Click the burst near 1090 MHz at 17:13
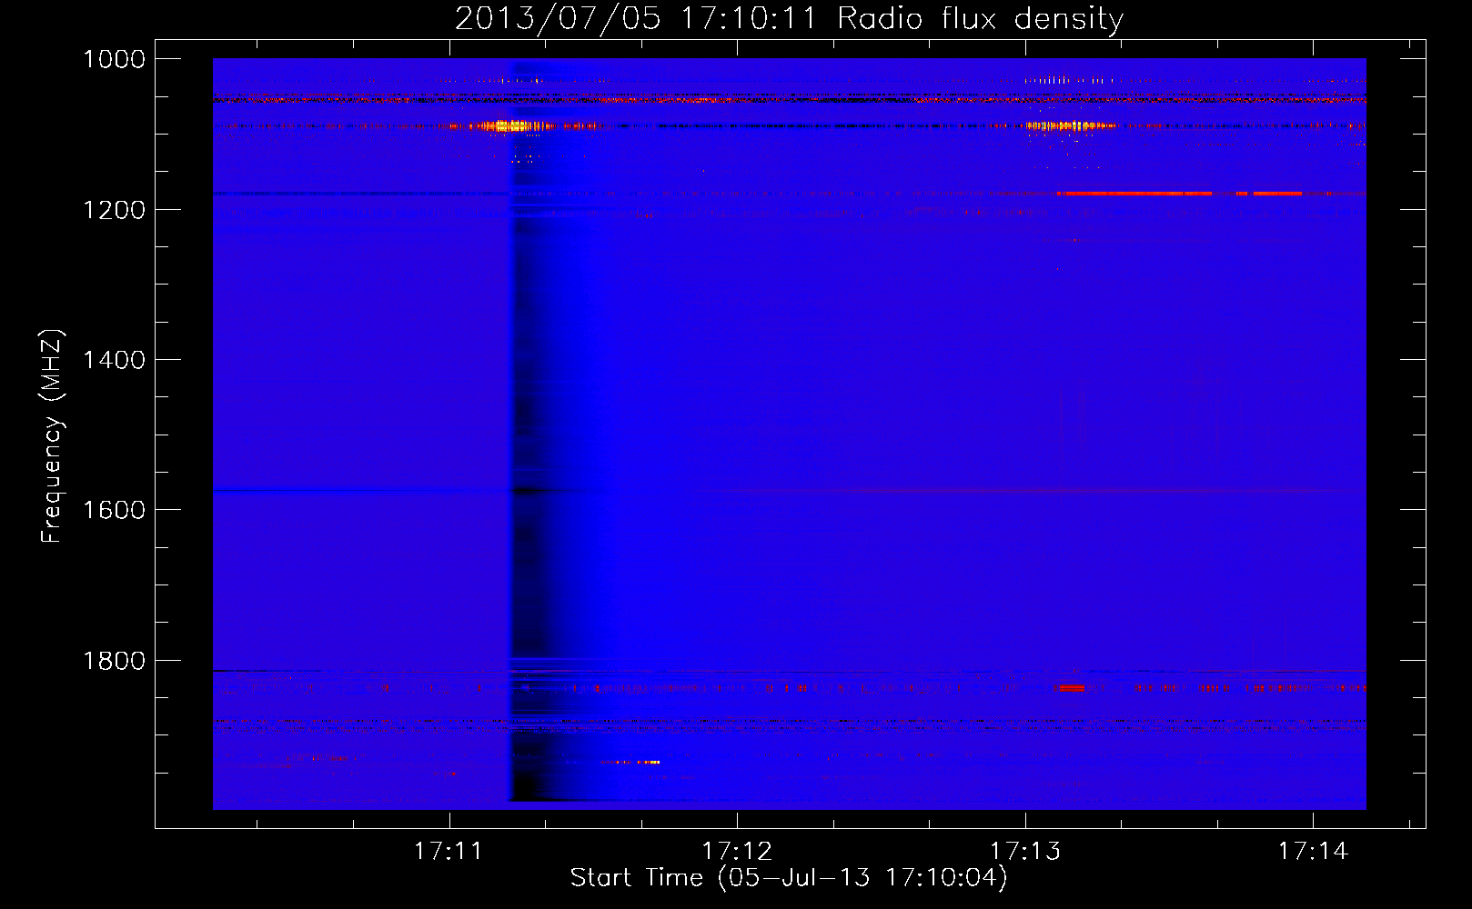 [1069, 126]
